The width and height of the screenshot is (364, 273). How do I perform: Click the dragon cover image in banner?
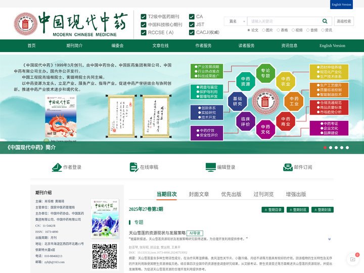[61, 116]
